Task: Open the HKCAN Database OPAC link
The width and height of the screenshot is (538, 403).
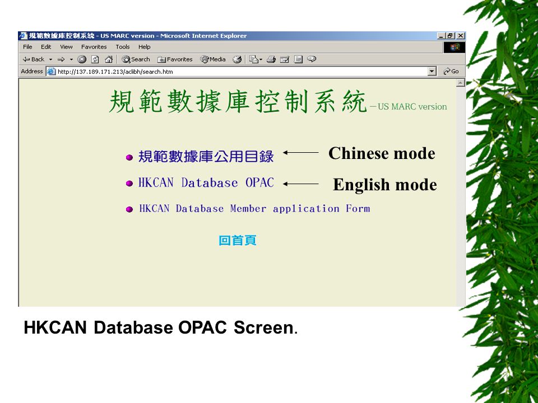Action: pyautogui.click(x=206, y=182)
